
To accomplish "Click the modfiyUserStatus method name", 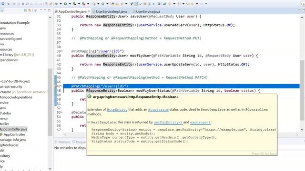I will click(153, 91).
